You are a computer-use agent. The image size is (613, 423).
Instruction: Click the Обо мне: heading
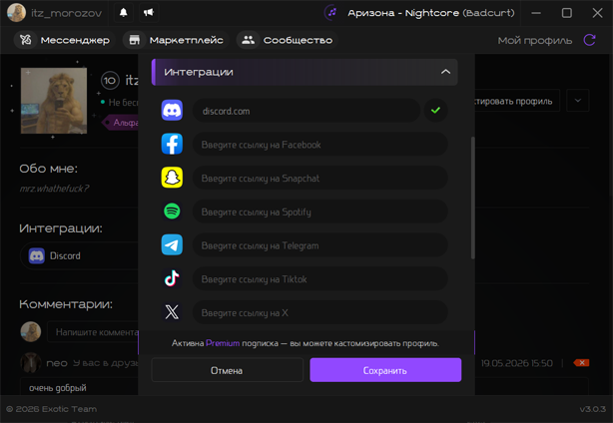coord(49,168)
